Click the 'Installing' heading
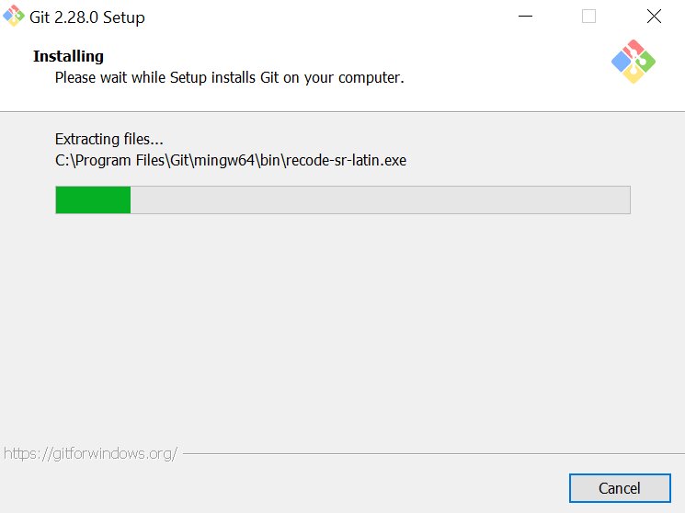 [x=69, y=56]
